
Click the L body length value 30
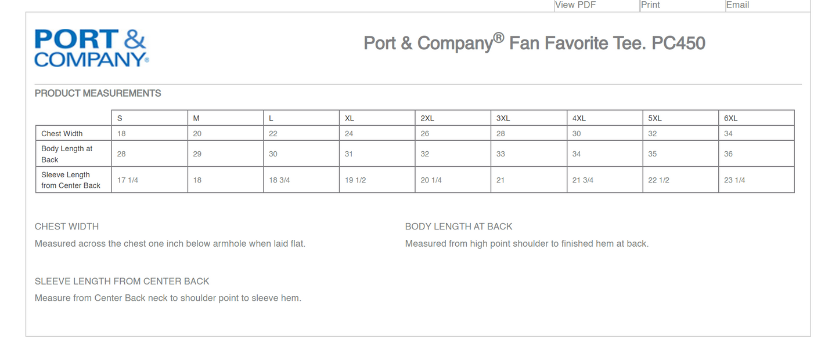click(273, 154)
